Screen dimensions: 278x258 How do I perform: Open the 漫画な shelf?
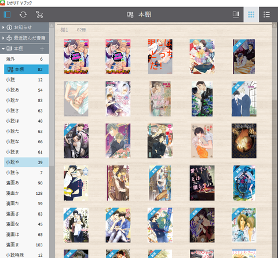point(24,224)
